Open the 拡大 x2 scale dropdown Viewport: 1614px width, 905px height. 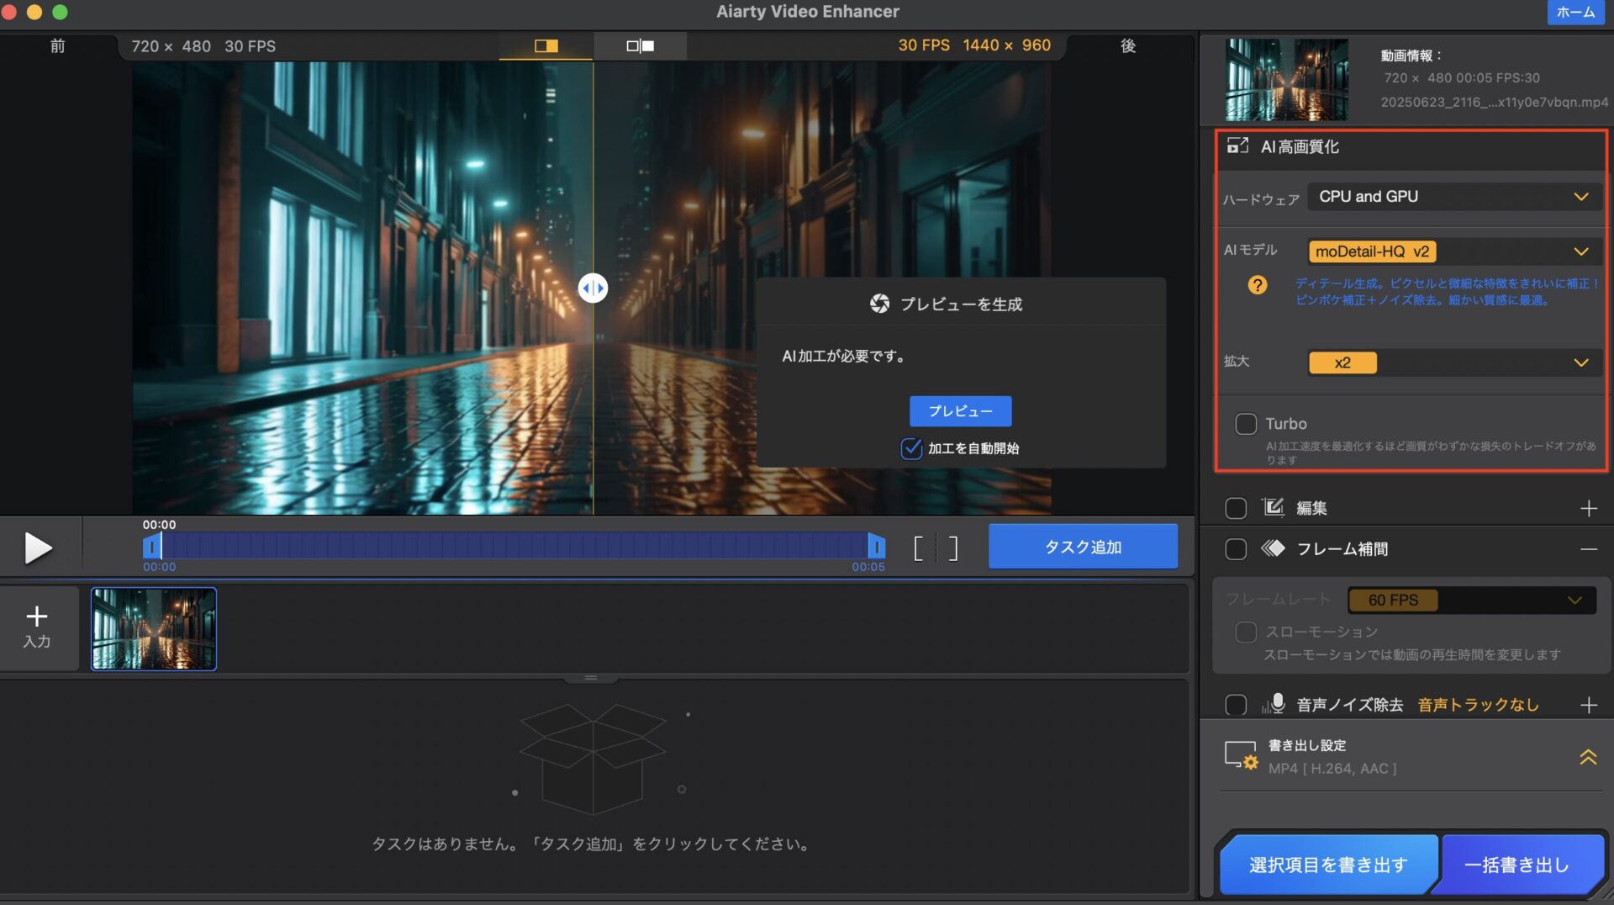tap(1453, 363)
